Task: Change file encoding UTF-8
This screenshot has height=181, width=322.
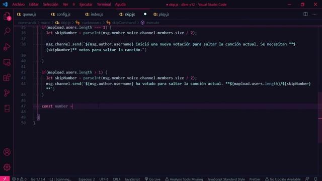Action: pos(104,179)
